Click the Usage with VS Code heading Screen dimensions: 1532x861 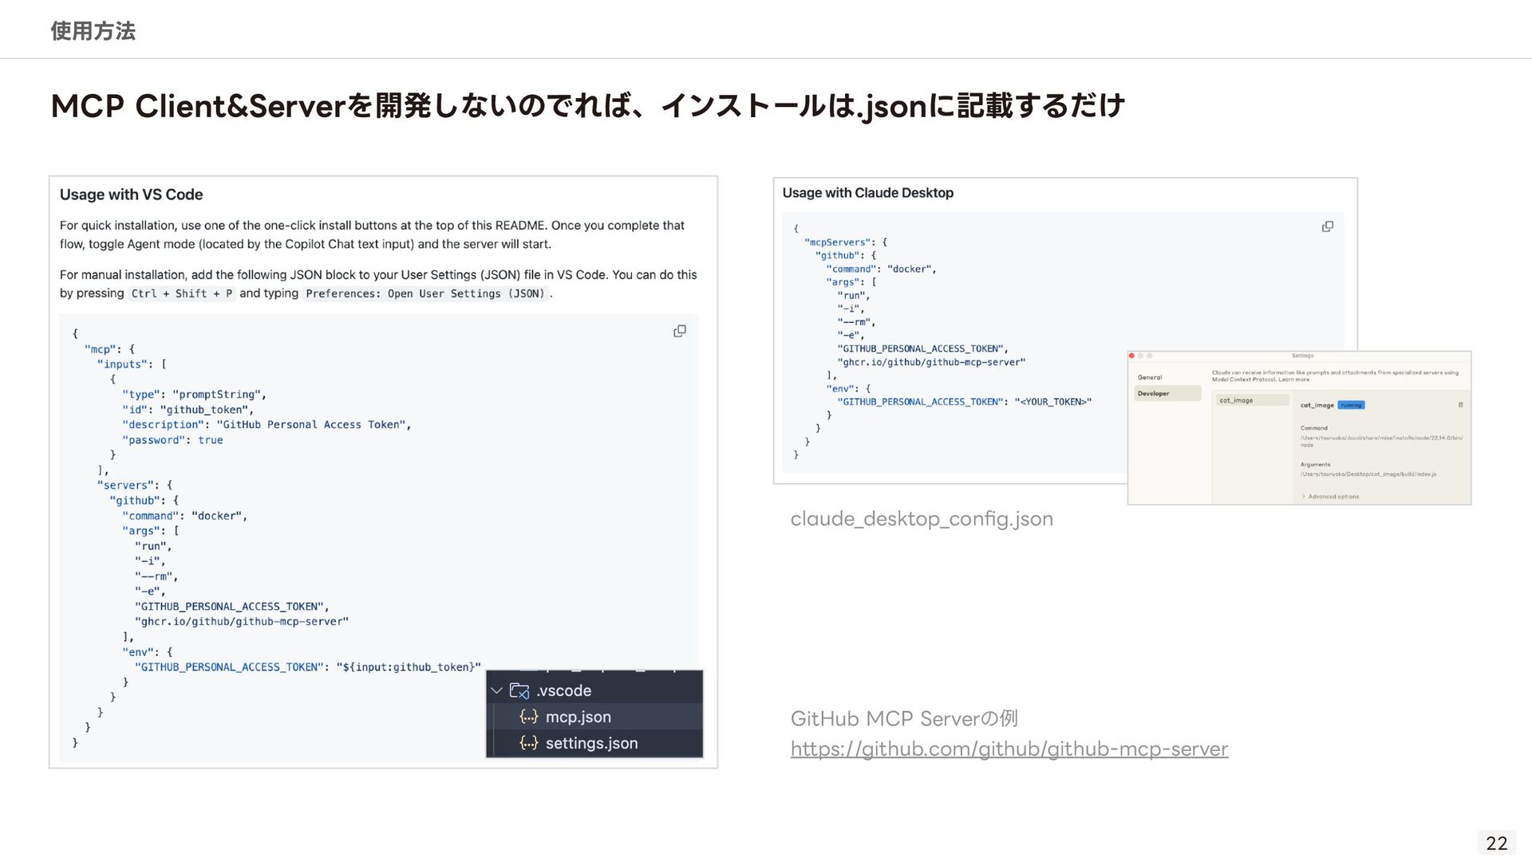point(132,195)
